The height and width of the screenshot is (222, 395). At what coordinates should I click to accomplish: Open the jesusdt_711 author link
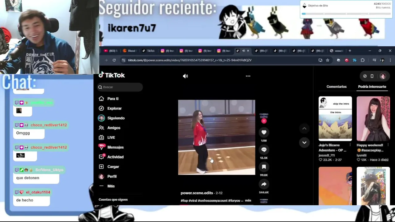pos(326,155)
